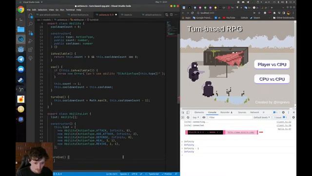Image resolution: width=312 pixels, height=176 pixels.
Task: Open the Source Control sidebar icon
Action: [30, 33]
